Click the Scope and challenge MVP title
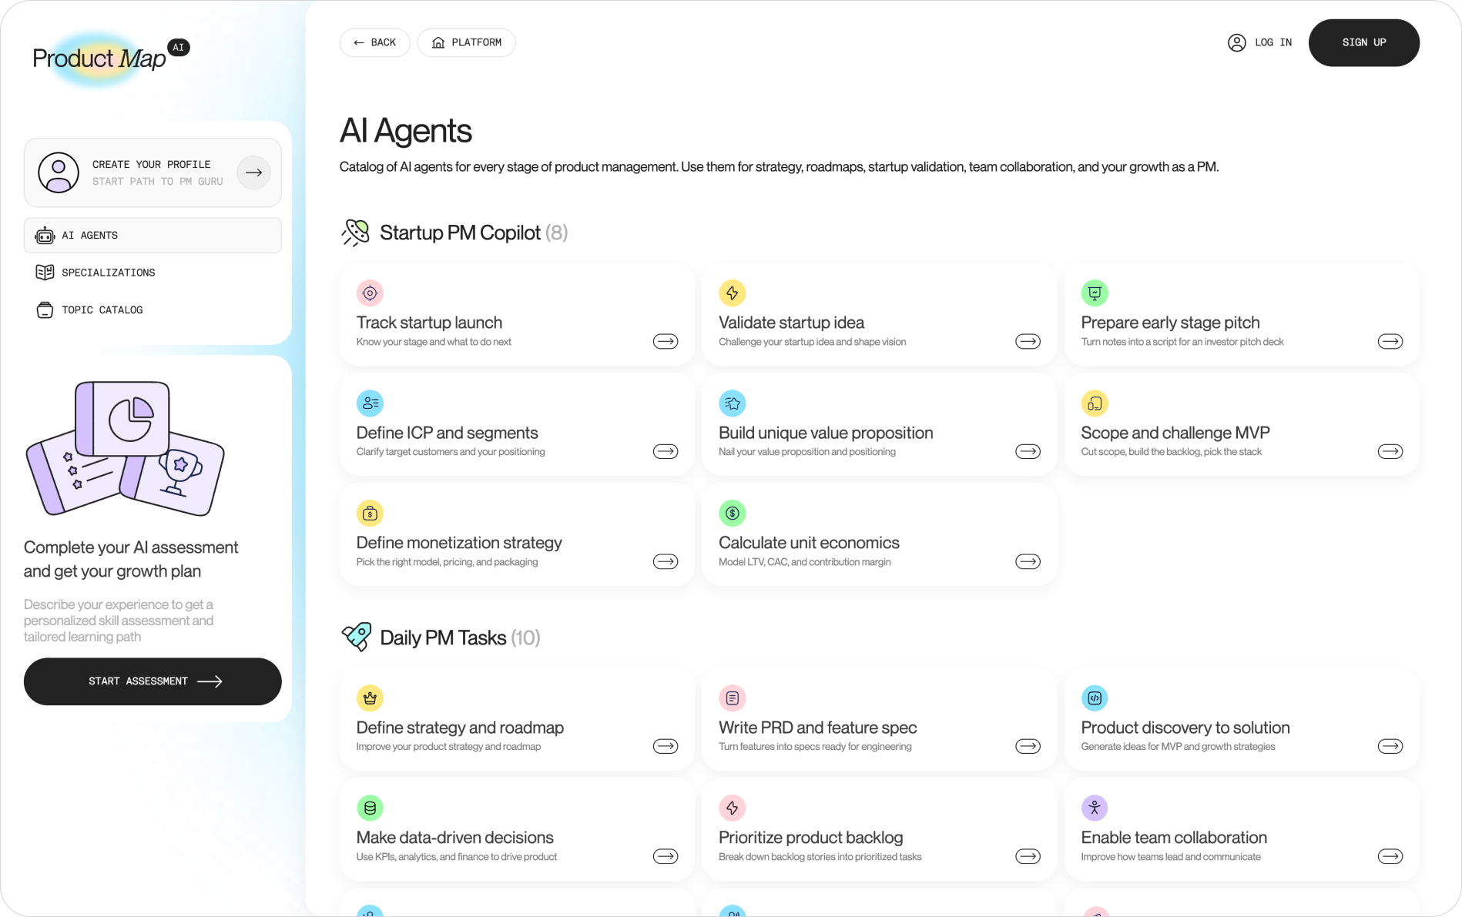The image size is (1462, 917). pyautogui.click(x=1175, y=433)
